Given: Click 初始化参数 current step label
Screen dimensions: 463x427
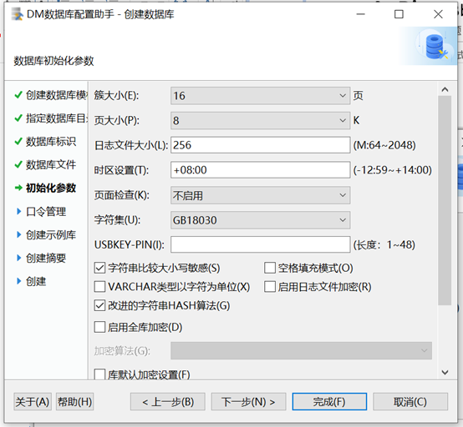Looking at the screenshot, I should click(51, 188).
